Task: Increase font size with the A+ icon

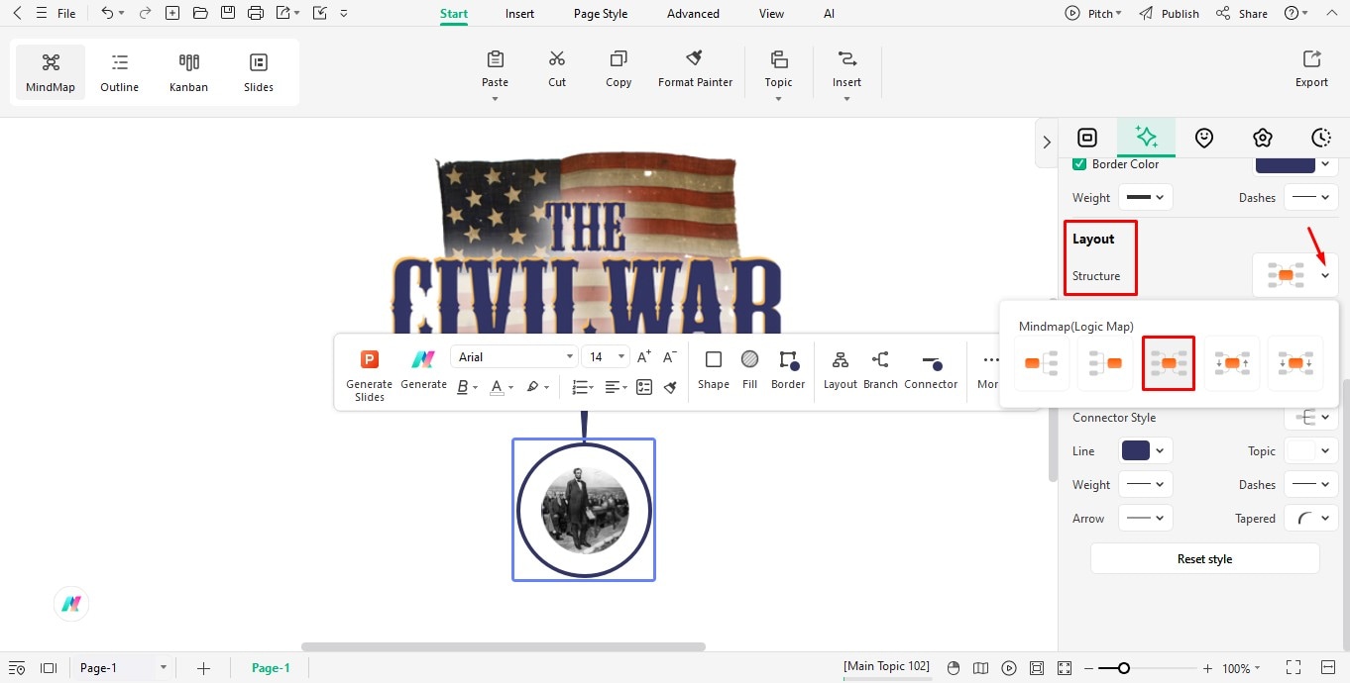Action: (x=644, y=356)
